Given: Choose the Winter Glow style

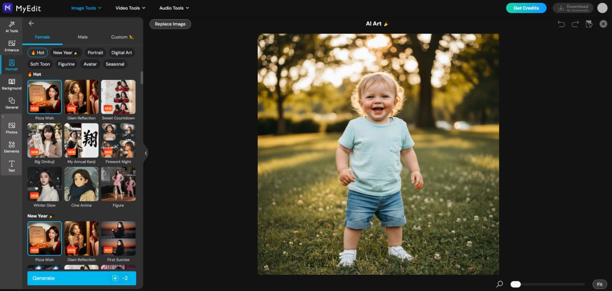Looking at the screenshot, I should click(x=44, y=184).
